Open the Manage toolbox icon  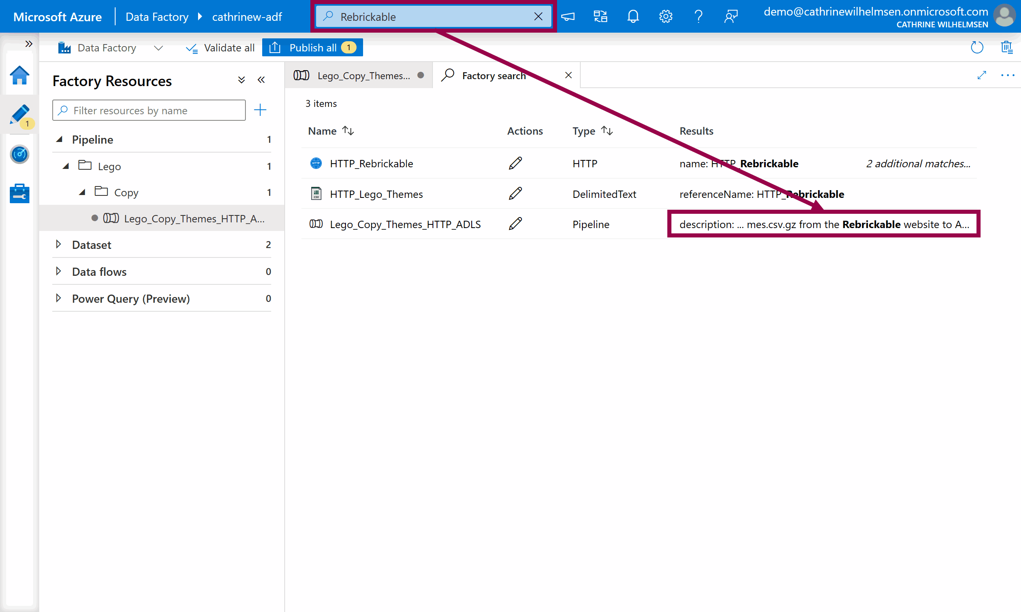19,193
